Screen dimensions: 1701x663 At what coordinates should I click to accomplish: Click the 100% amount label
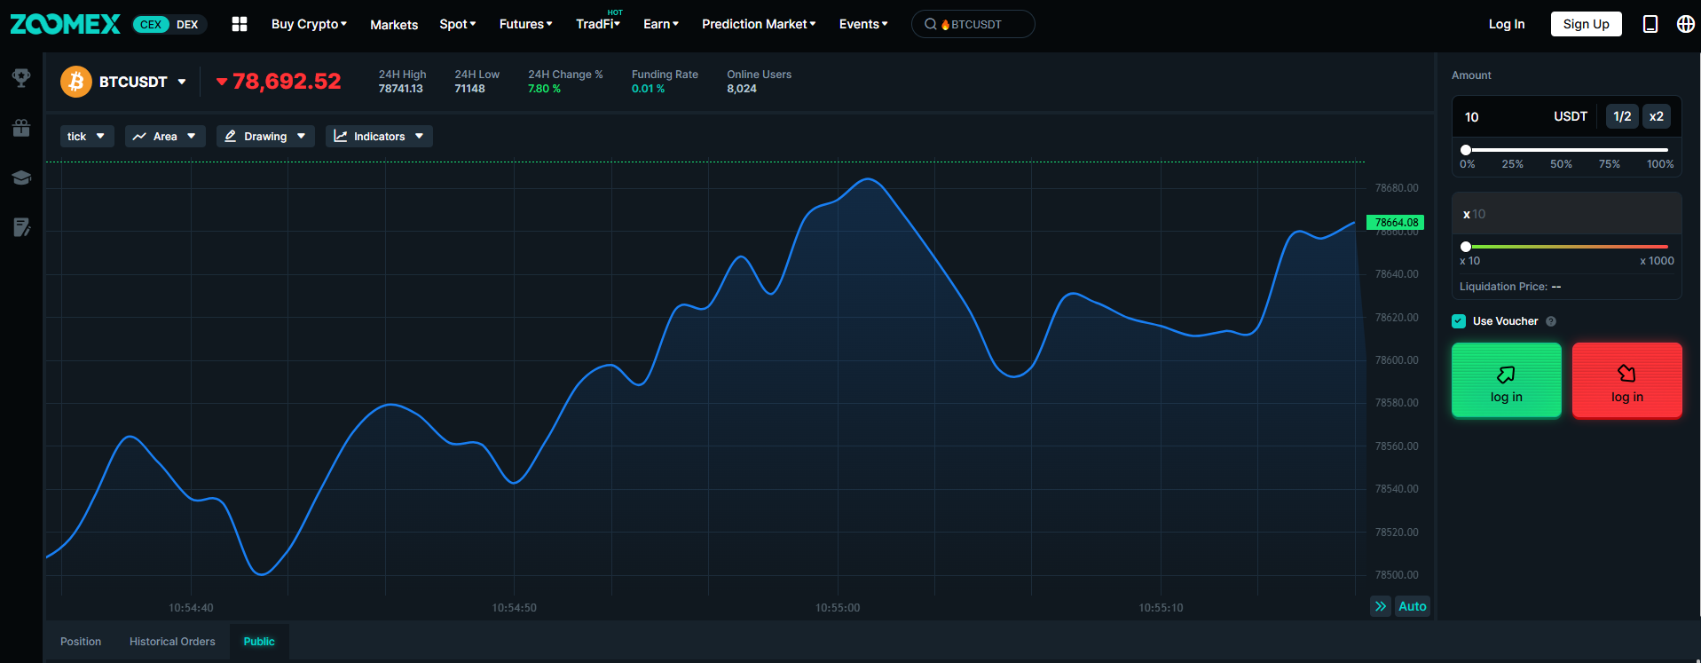tap(1660, 164)
